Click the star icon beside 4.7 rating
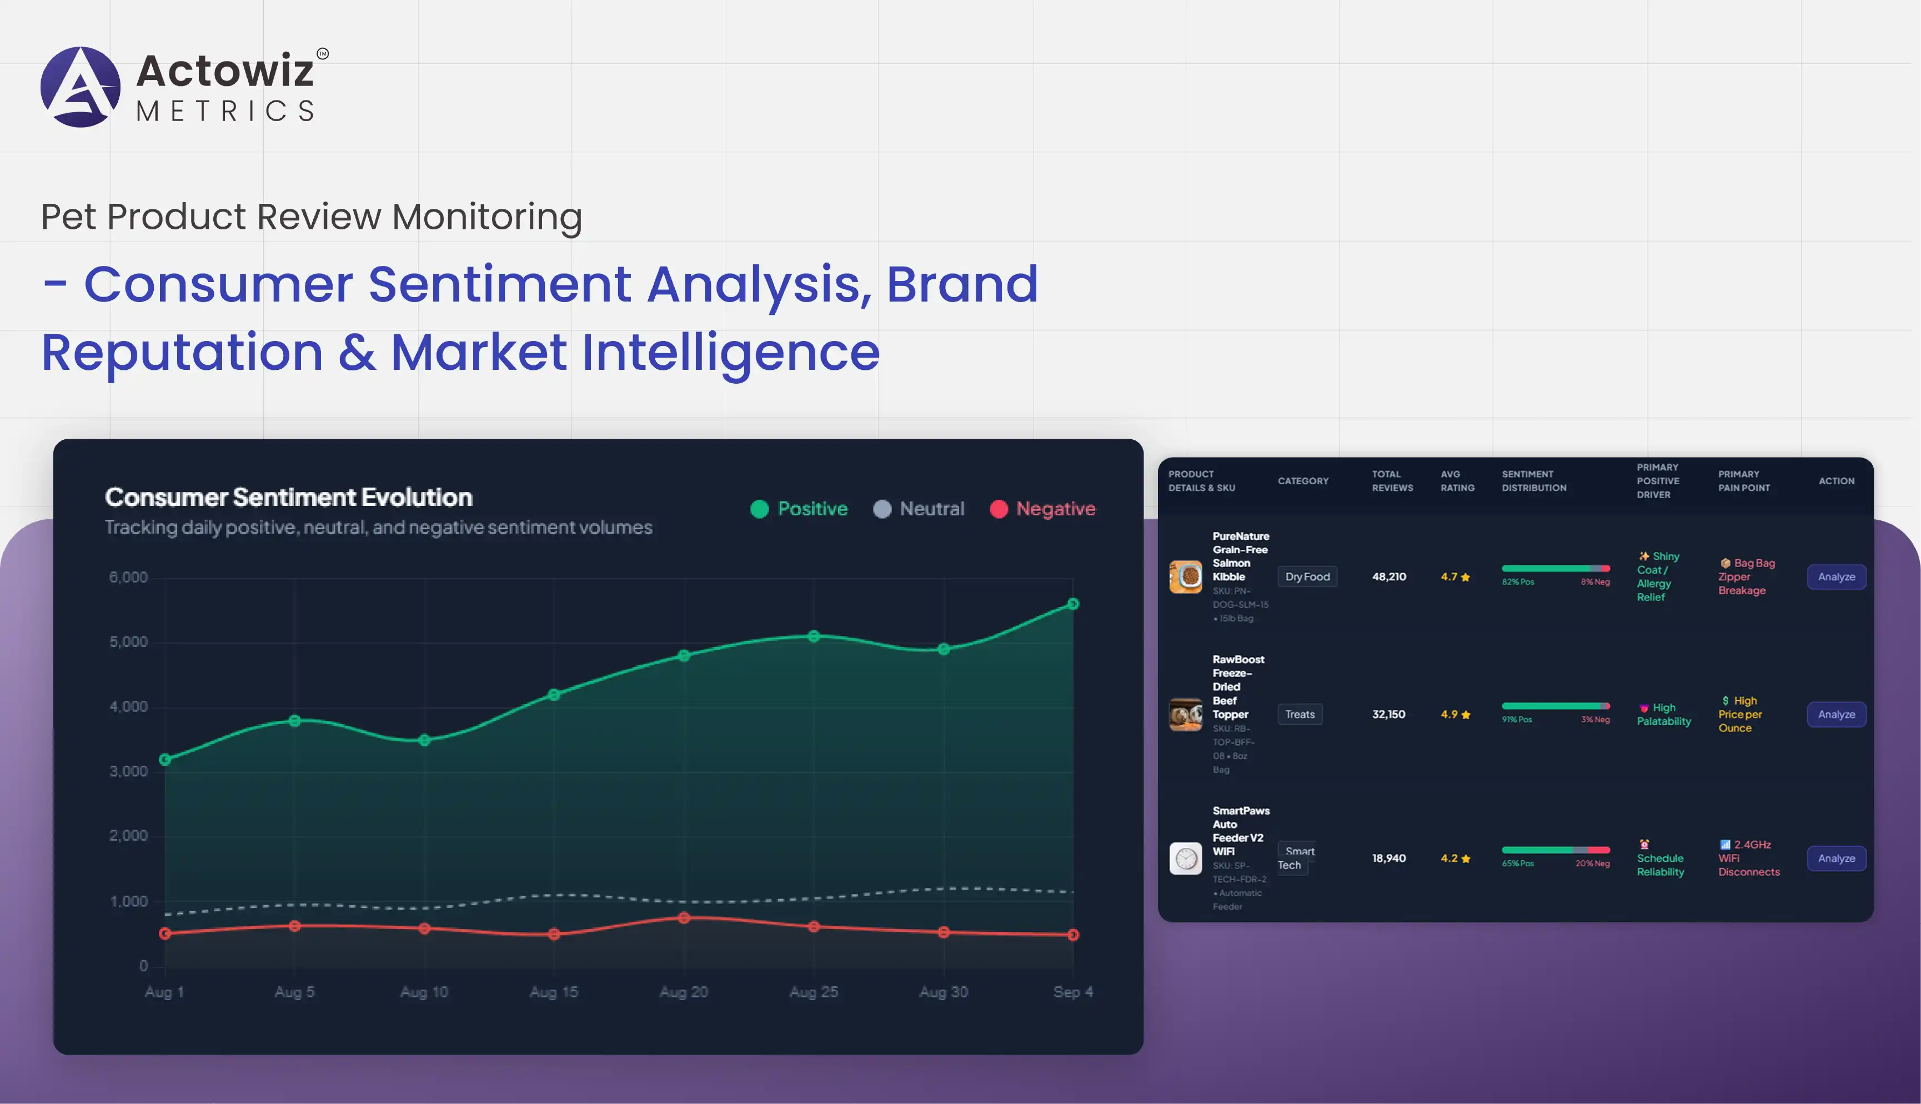 click(x=1466, y=577)
